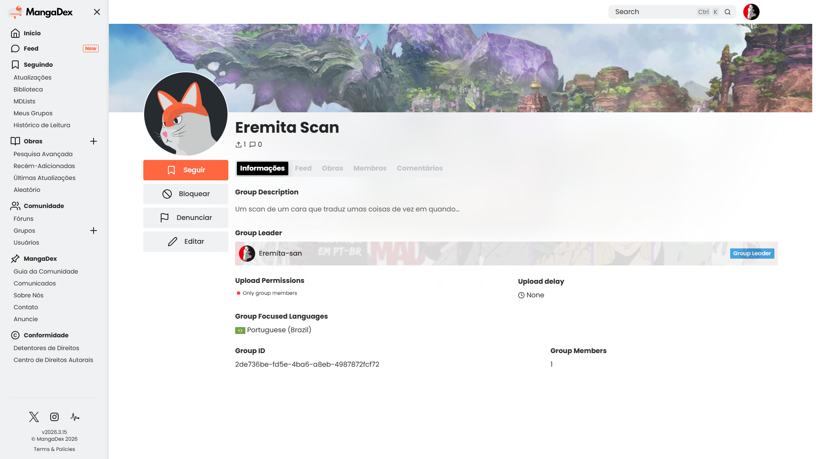Report the group with Denunciar
This screenshot has width=816, height=459.
click(186, 218)
